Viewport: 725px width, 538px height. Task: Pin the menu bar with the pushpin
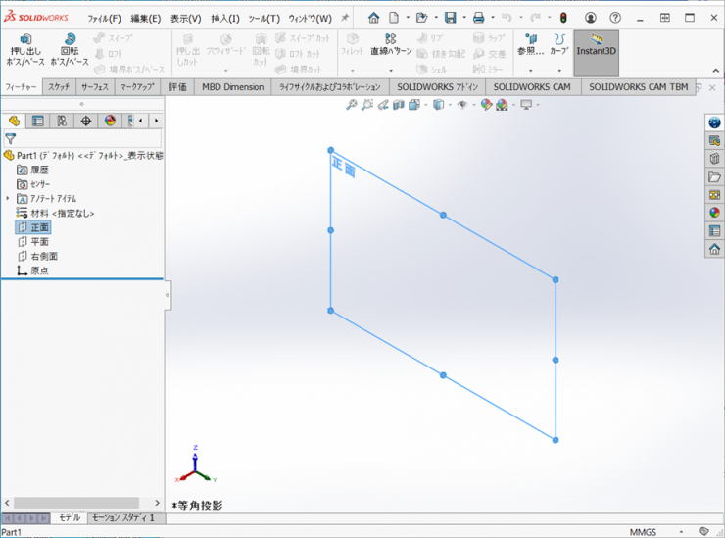[x=345, y=18]
